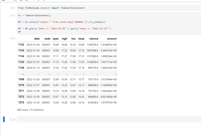Click the 'volume' column header

[94, 39]
